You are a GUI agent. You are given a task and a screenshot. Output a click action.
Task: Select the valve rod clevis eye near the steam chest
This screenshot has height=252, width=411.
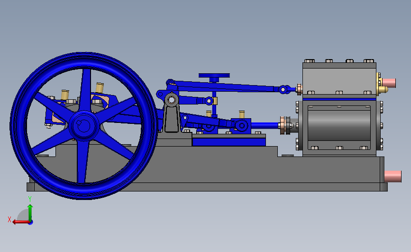(x=283, y=89)
